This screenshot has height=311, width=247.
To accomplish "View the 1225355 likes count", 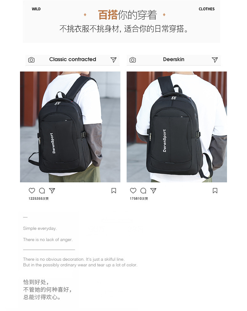I will [x=38, y=199].
